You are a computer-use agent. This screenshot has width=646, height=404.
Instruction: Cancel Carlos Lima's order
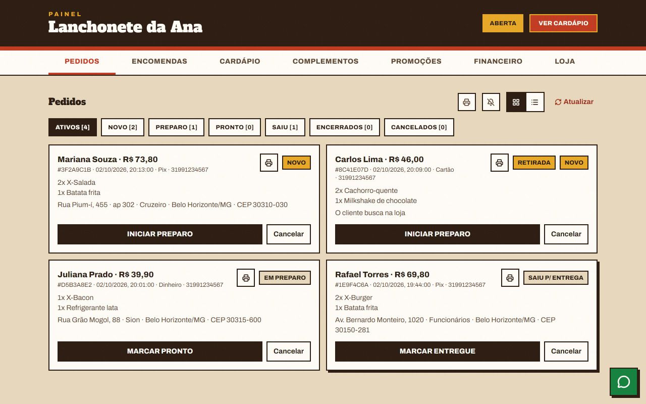566,234
